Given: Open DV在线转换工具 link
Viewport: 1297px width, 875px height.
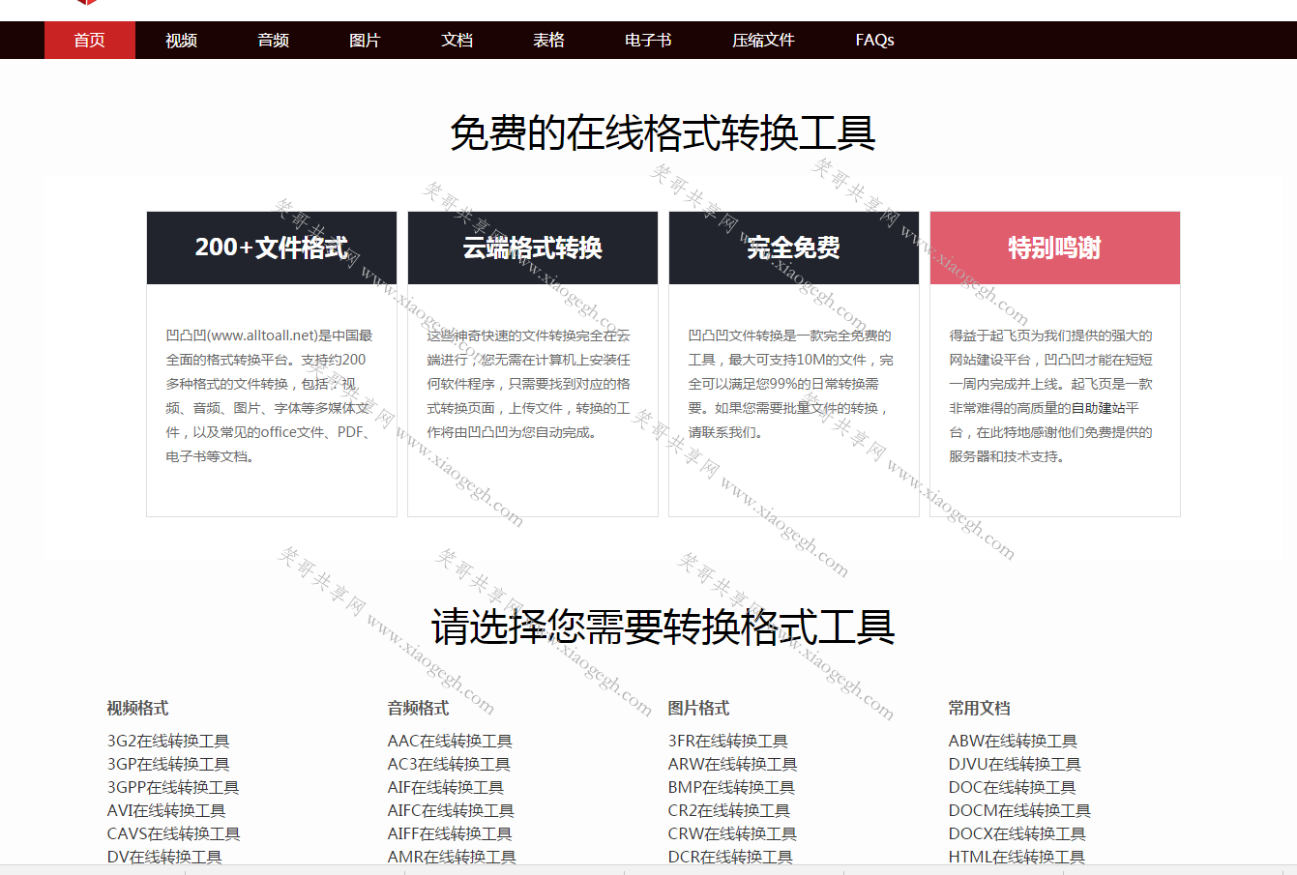Looking at the screenshot, I should (164, 857).
